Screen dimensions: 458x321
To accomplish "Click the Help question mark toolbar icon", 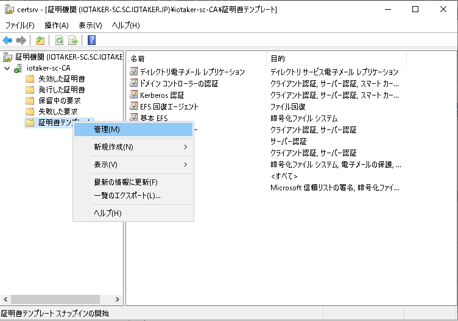I will pos(91,41).
